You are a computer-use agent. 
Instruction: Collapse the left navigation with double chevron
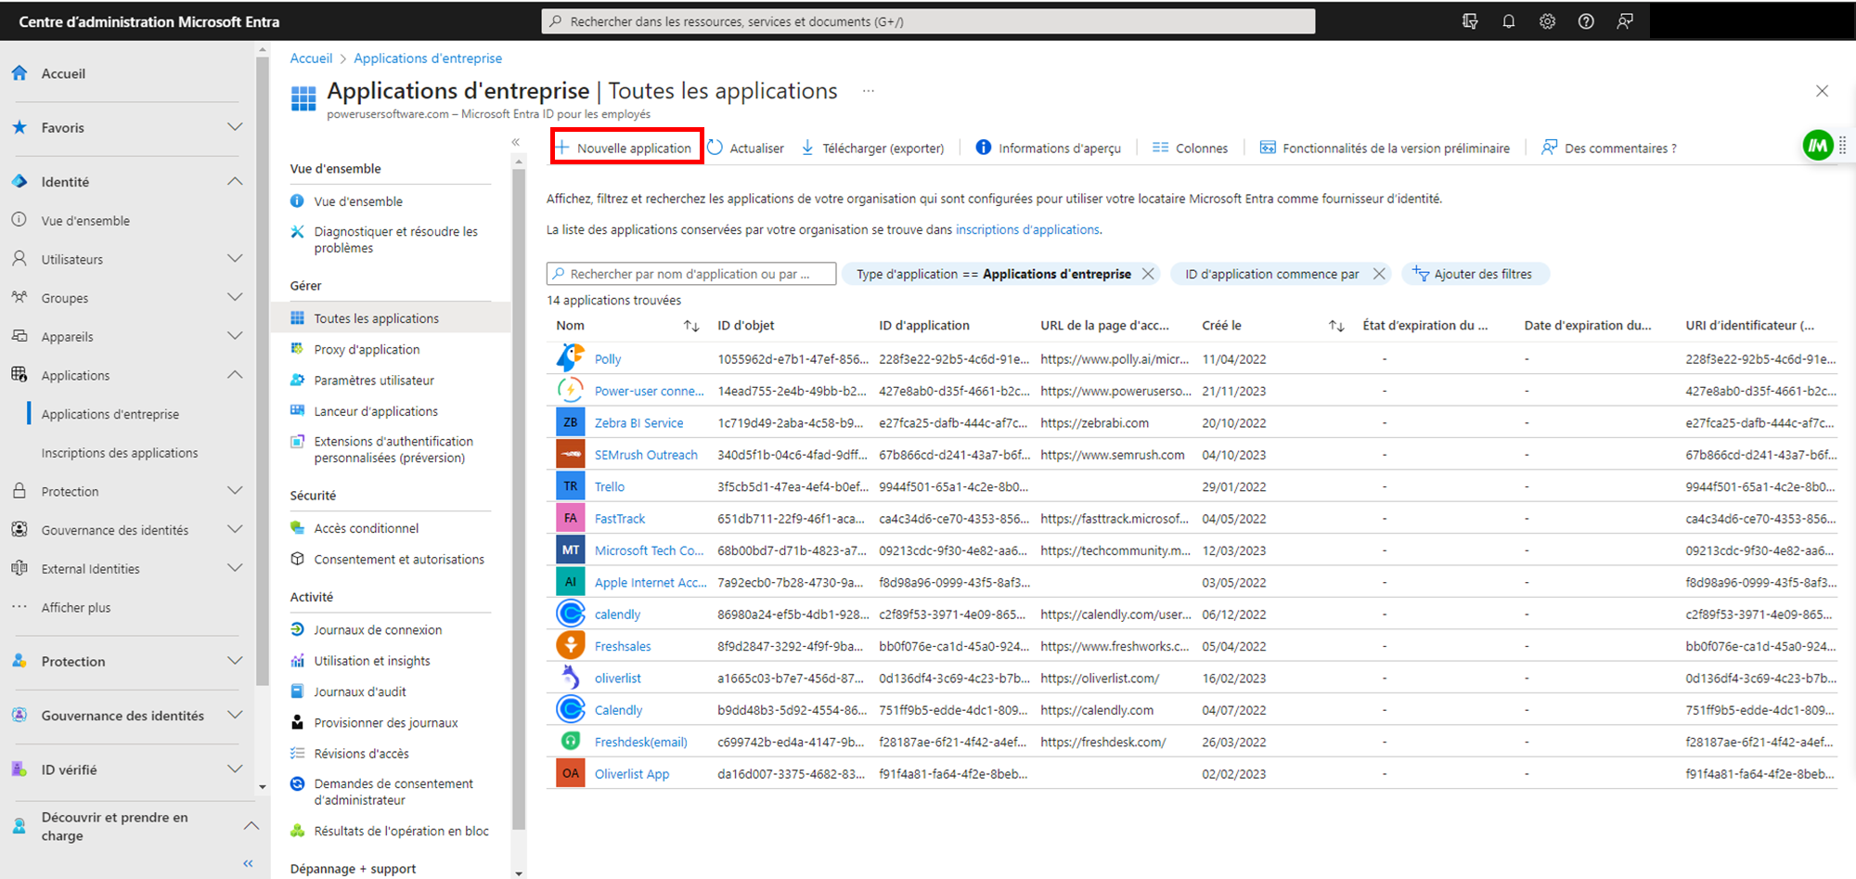click(248, 863)
